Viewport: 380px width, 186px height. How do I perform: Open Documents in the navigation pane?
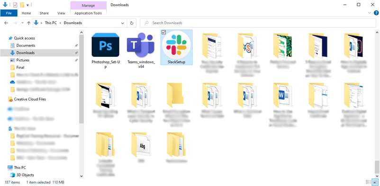(26, 45)
